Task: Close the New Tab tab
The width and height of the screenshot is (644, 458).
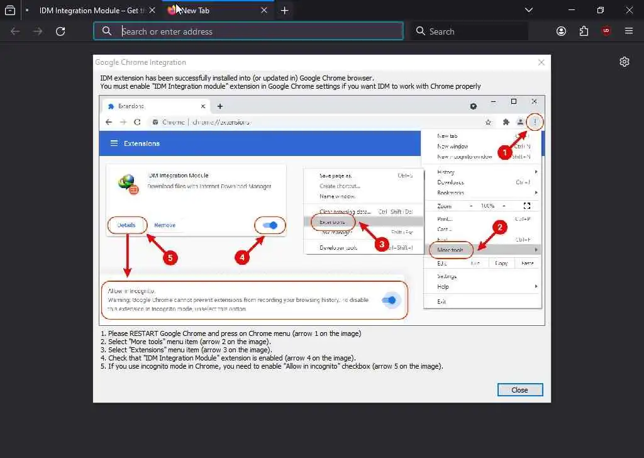Action: [264, 10]
